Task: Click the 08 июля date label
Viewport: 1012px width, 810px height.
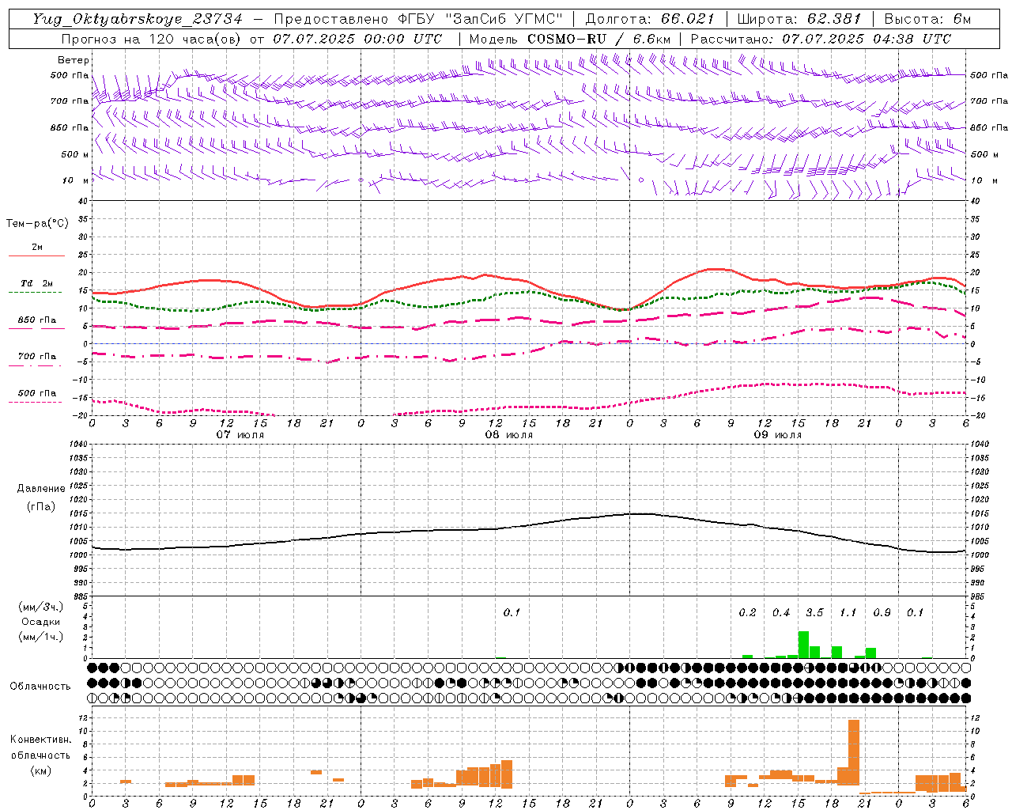Action: pos(509,435)
